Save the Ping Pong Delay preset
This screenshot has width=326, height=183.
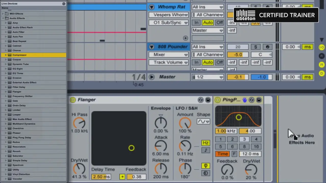[259, 100]
